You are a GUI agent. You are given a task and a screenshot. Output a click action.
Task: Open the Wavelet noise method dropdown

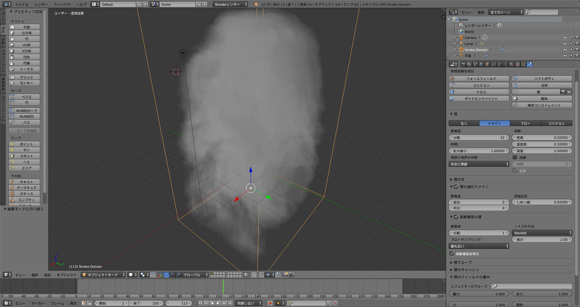pyautogui.click(x=542, y=233)
